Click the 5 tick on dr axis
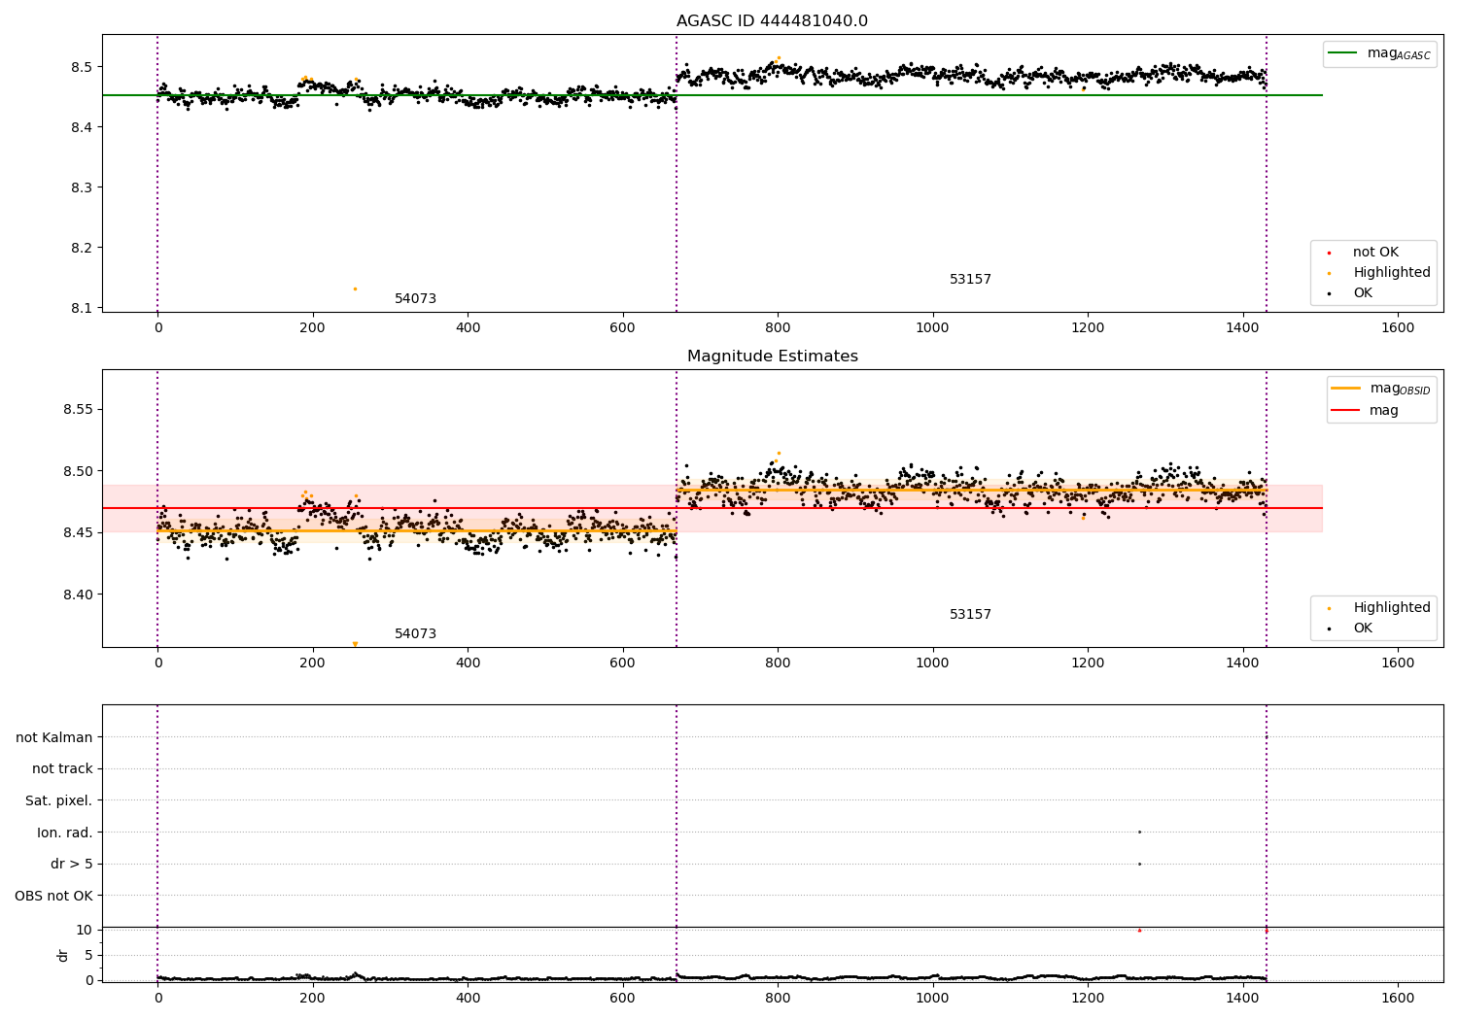Screen dimensions: 1458x1020 [x=88, y=955]
